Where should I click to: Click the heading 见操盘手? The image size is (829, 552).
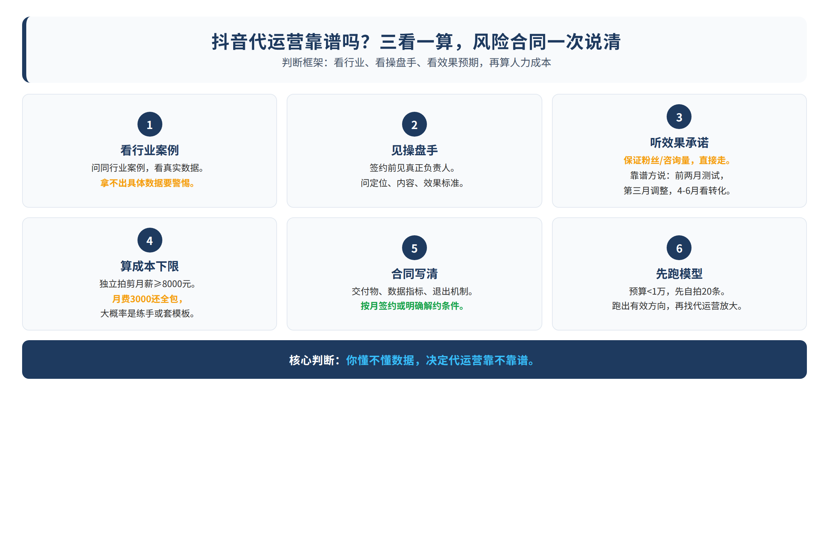pyautogui.click(x=414, y=150)
